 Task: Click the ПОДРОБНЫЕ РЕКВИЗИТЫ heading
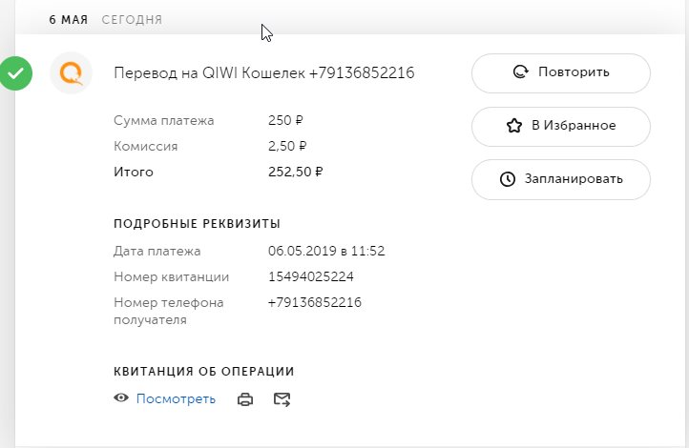197,224
